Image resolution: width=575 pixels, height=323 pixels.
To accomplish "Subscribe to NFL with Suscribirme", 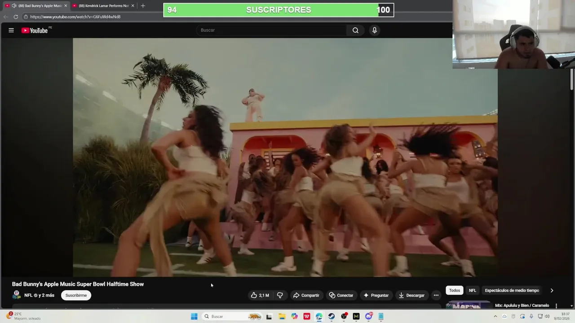I will click(76, 295).
